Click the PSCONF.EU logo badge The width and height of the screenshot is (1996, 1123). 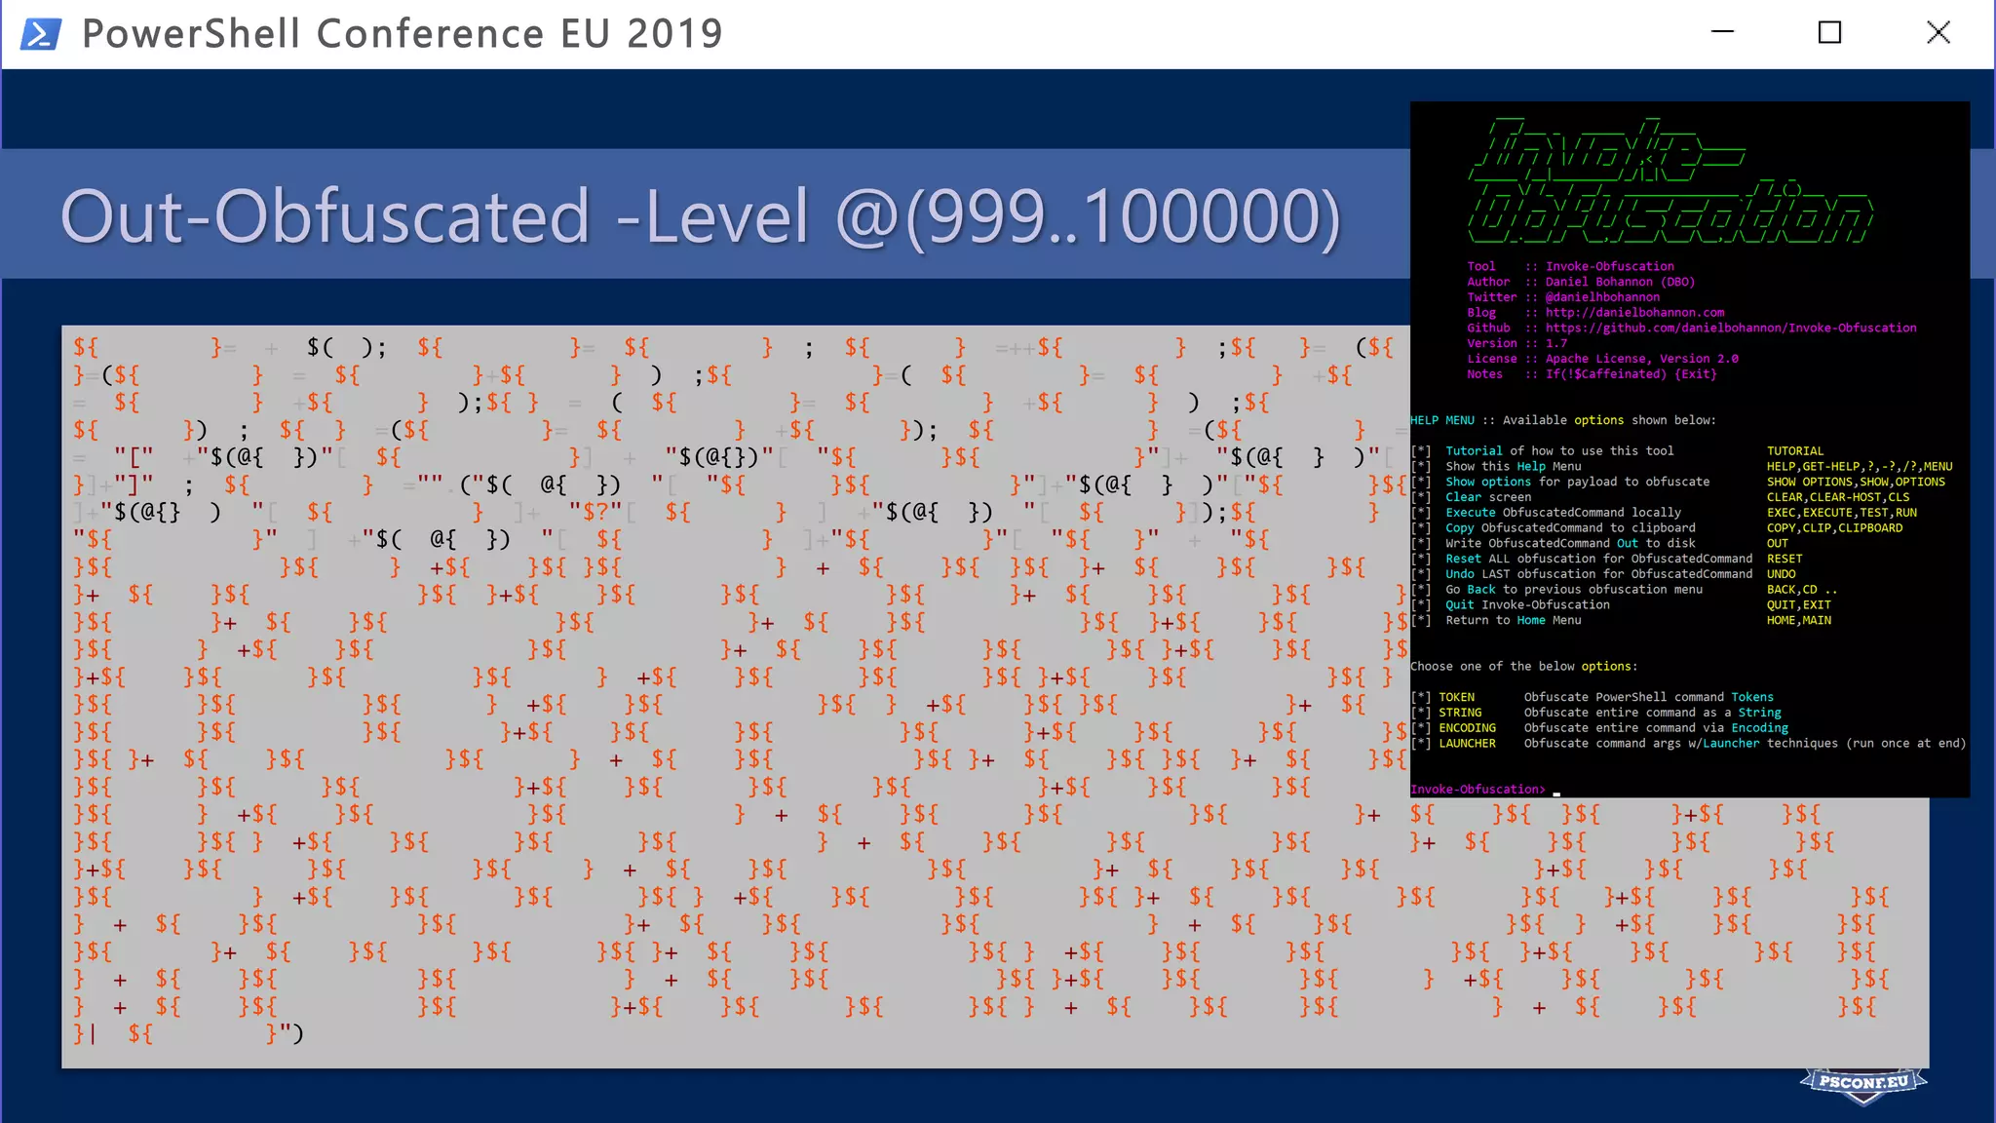[x=1863, y=1084]
